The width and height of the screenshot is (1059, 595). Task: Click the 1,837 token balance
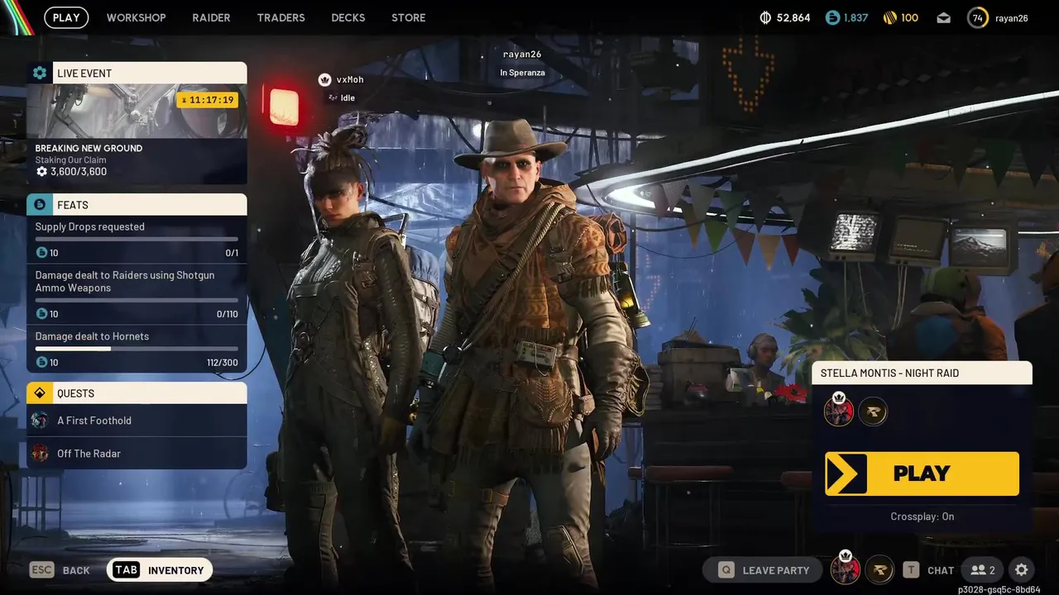click(x=856, y=17)
